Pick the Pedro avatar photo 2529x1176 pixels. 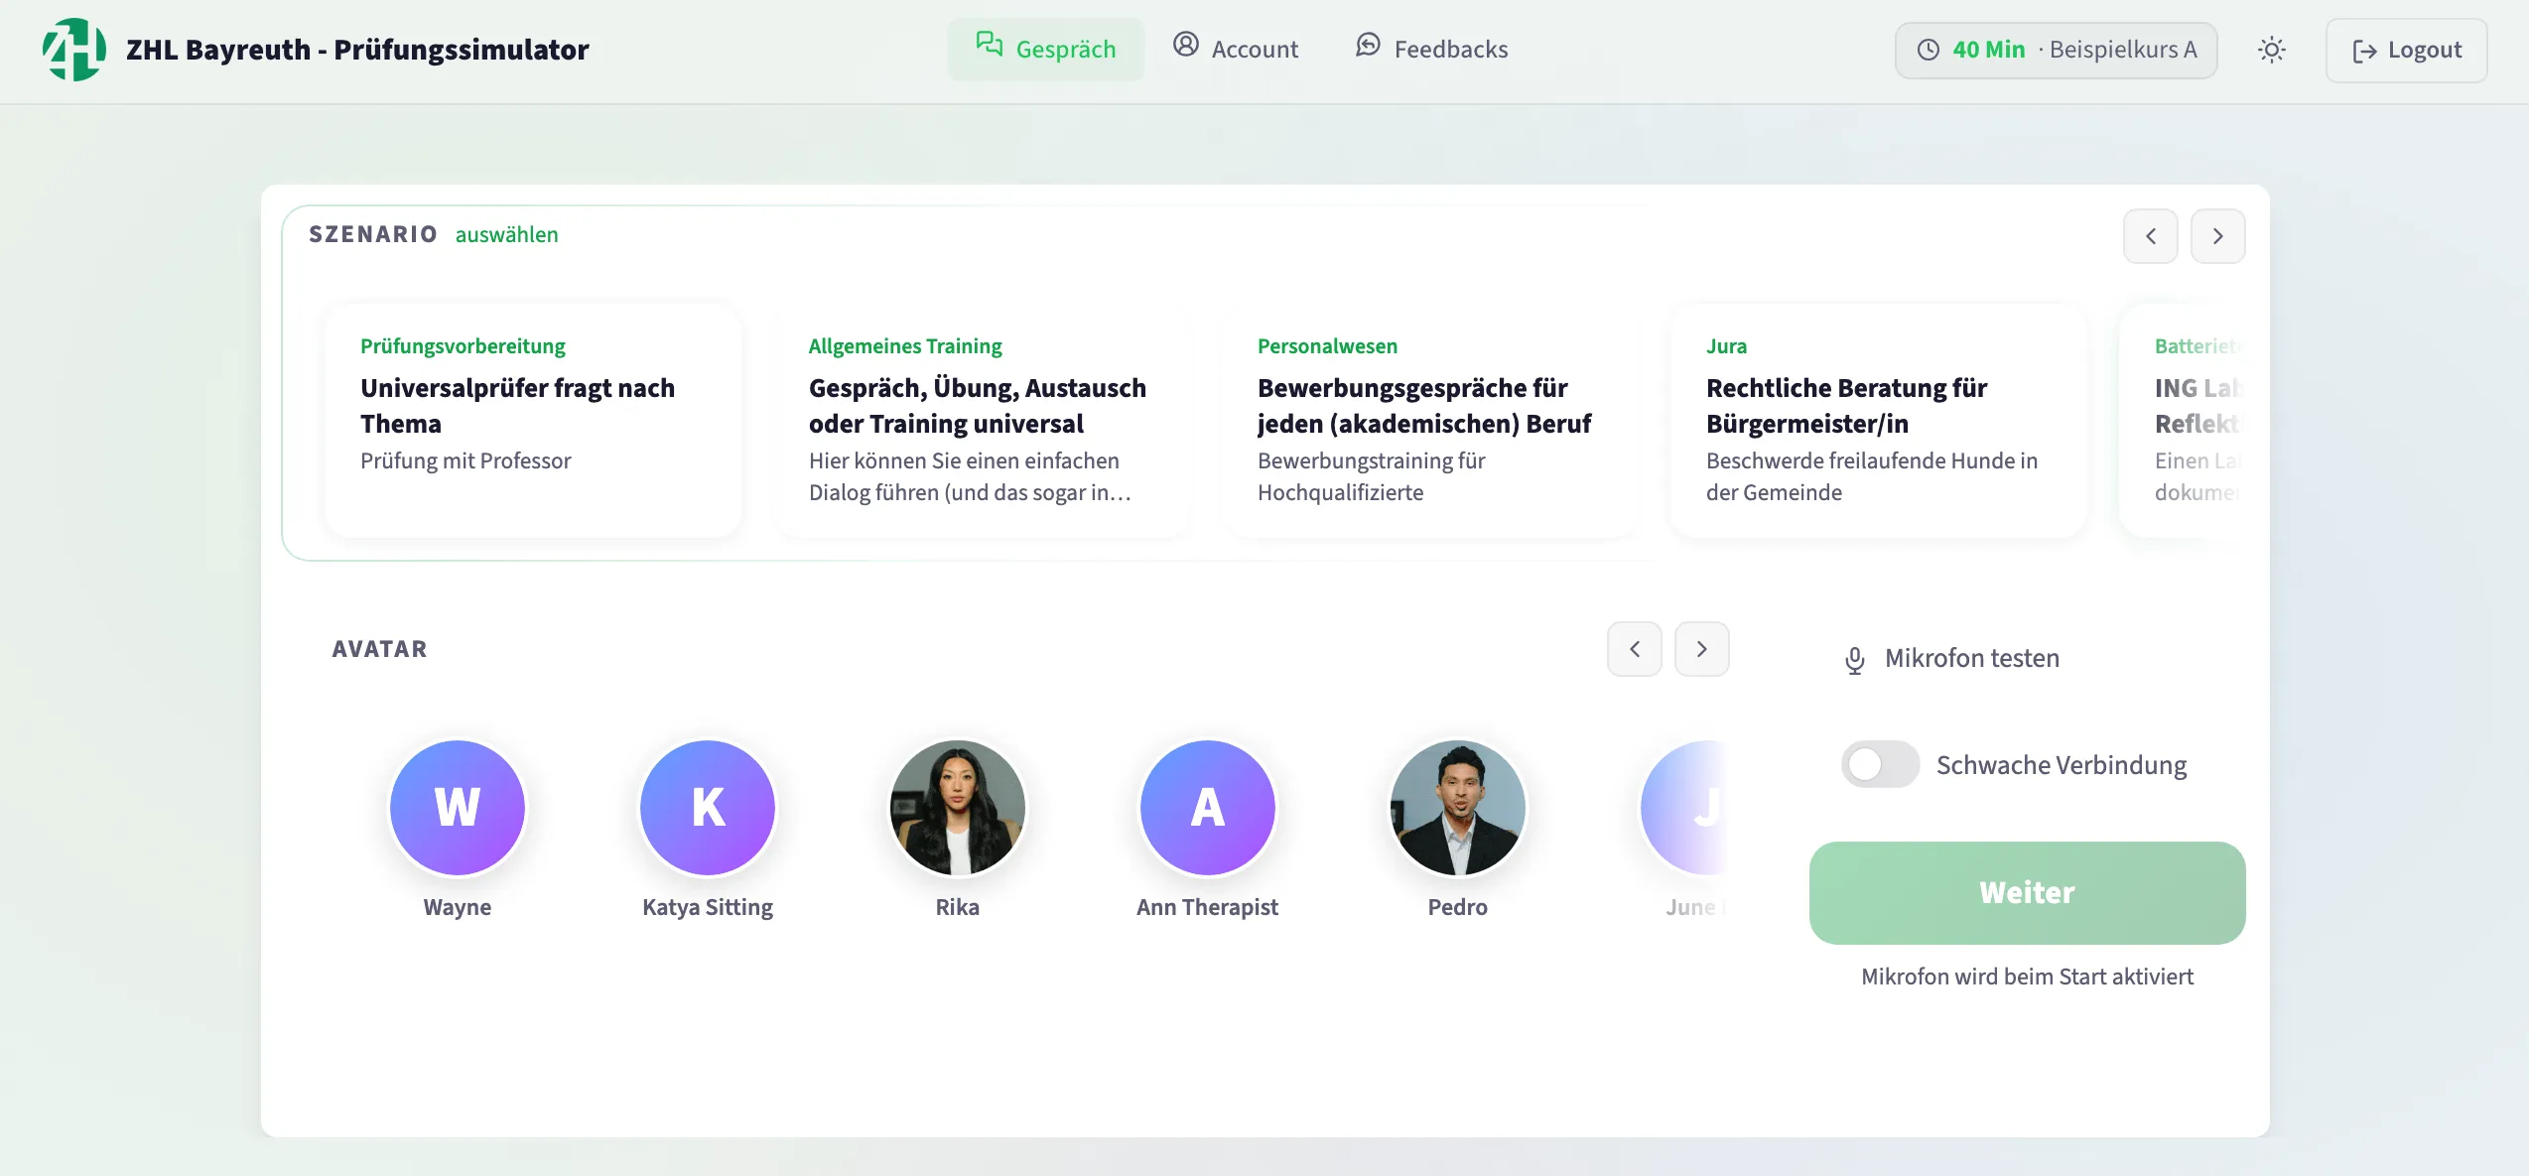pyautogui.click(x=1458, y=808)
